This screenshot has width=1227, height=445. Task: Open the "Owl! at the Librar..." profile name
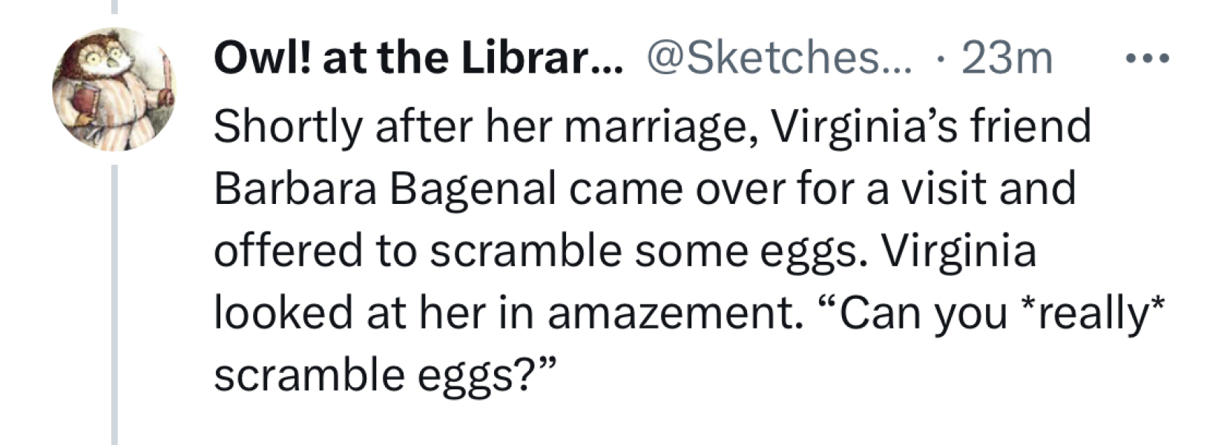pos(418,59)
